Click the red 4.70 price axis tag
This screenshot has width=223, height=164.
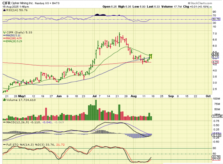(215, 62)
